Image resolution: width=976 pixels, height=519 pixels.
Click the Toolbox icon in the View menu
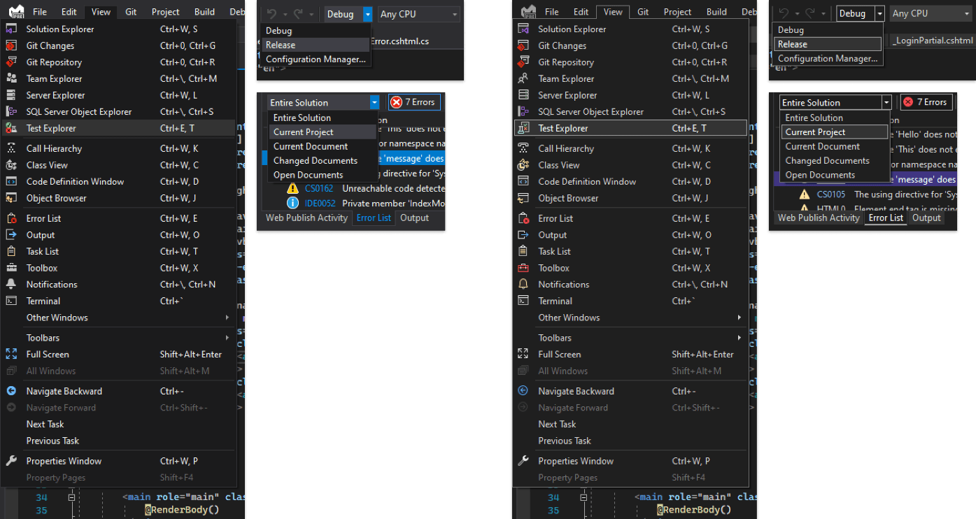(12, 268)
